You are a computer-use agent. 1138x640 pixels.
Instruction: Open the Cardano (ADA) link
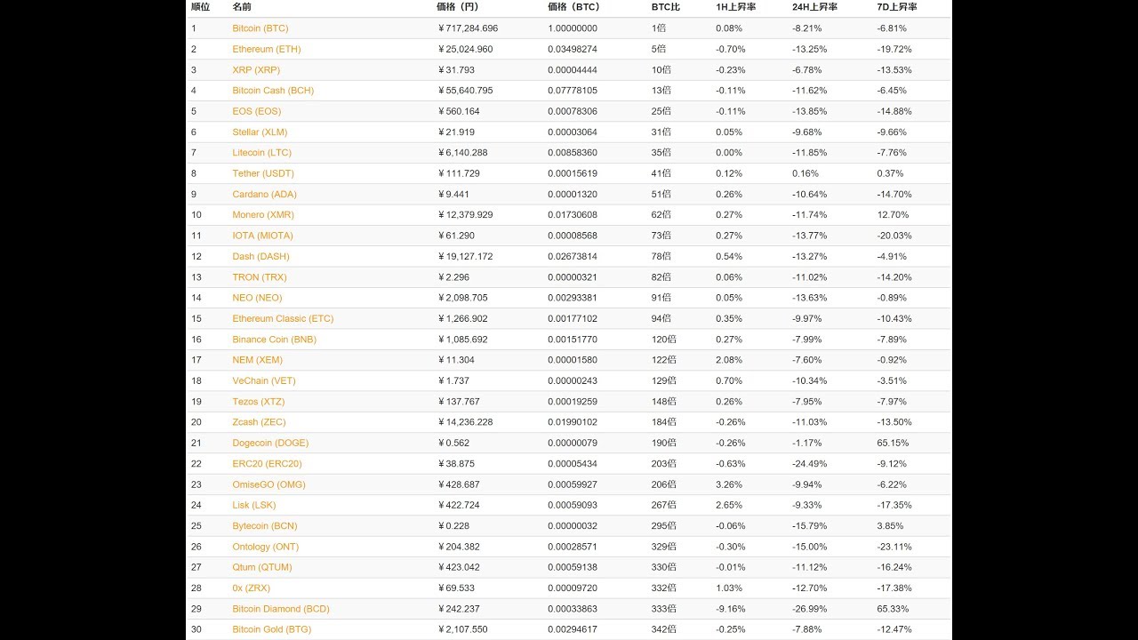pyautogui.click(x=264, y=195)
